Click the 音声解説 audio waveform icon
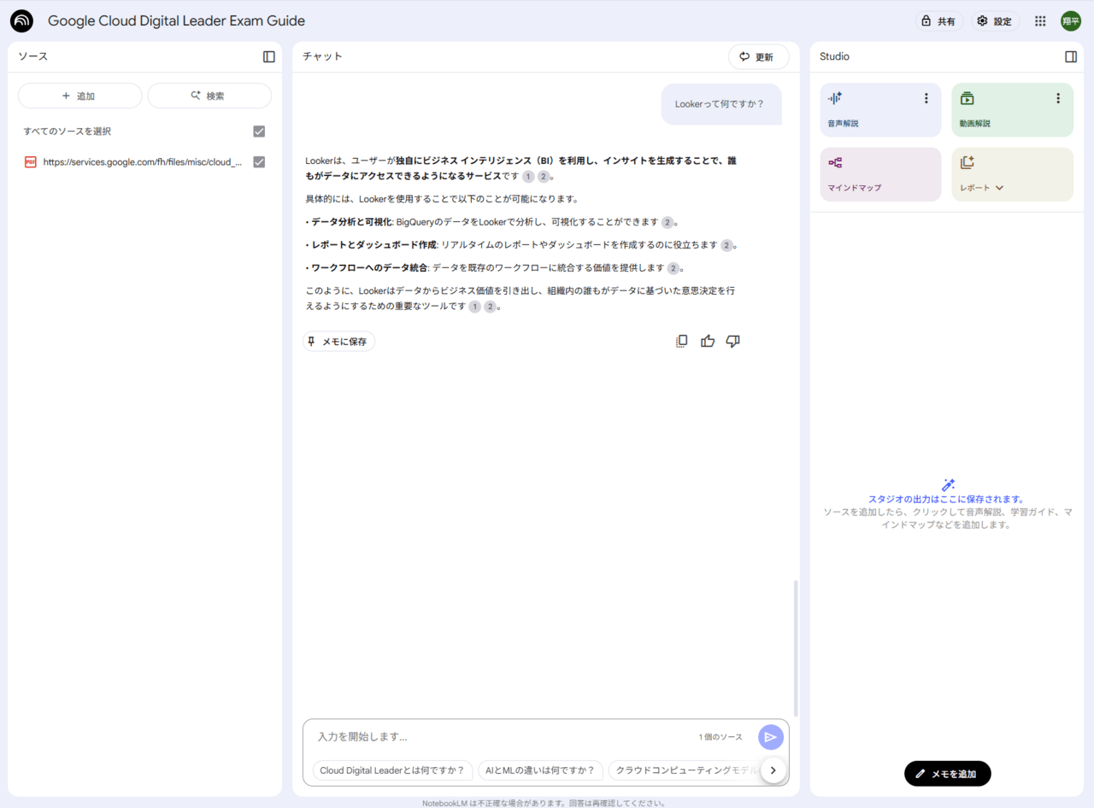Image resolution: width=1094 pixels, height=808 pixels. (x=835, y=98)
